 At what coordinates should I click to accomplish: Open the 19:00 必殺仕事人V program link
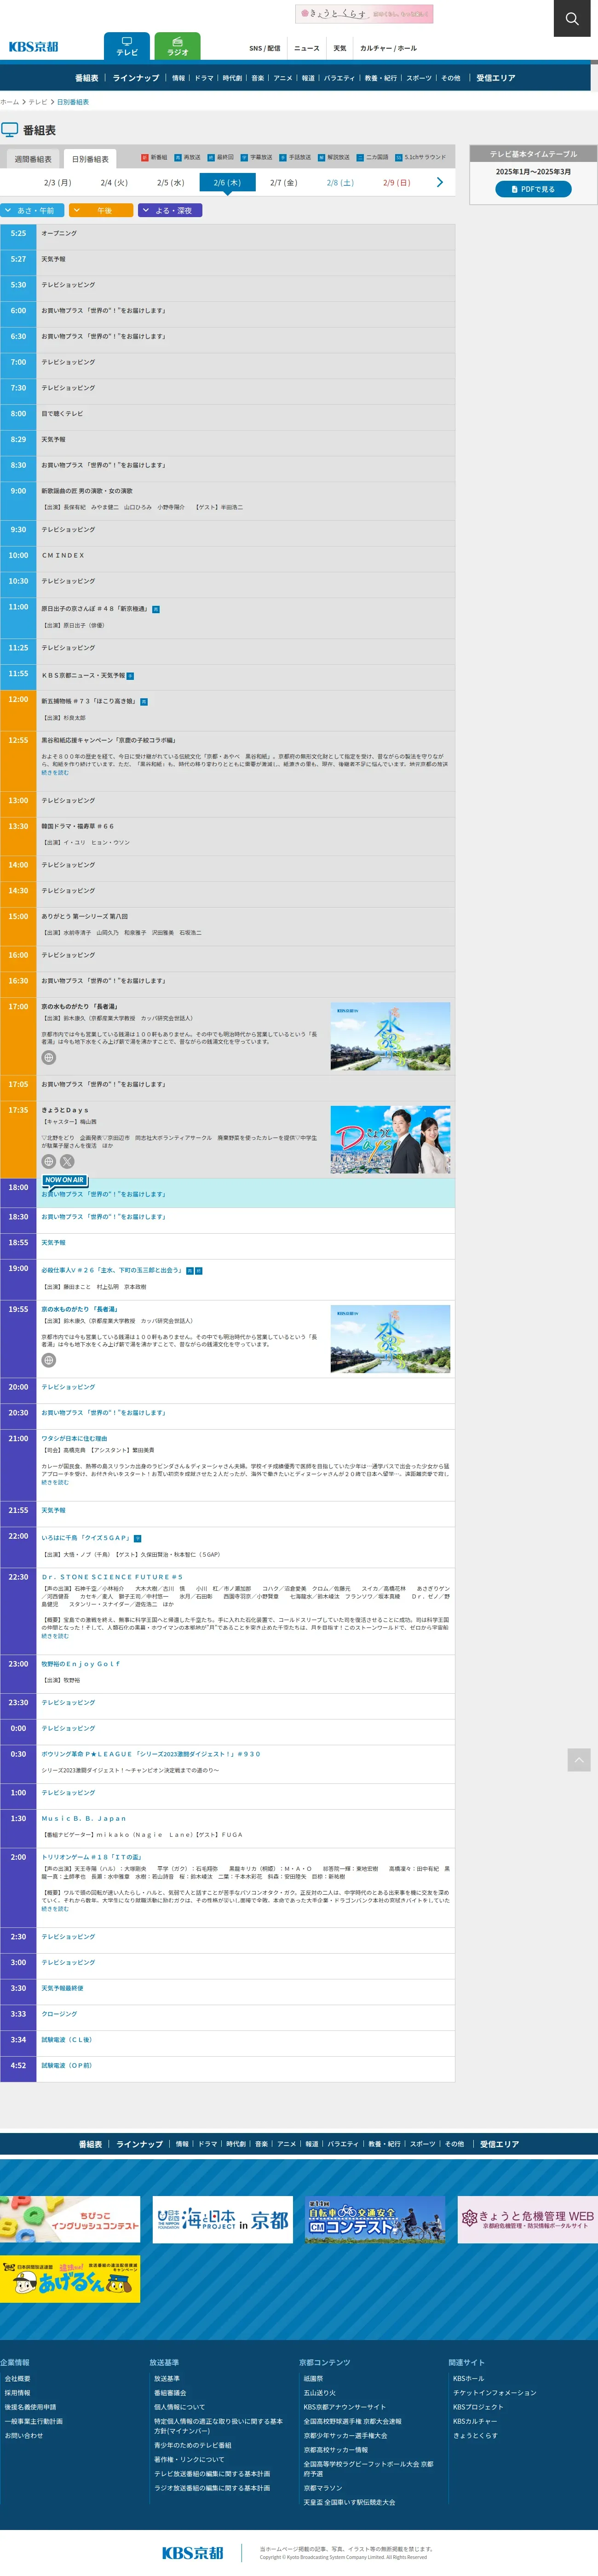[x=112, y=1270]
